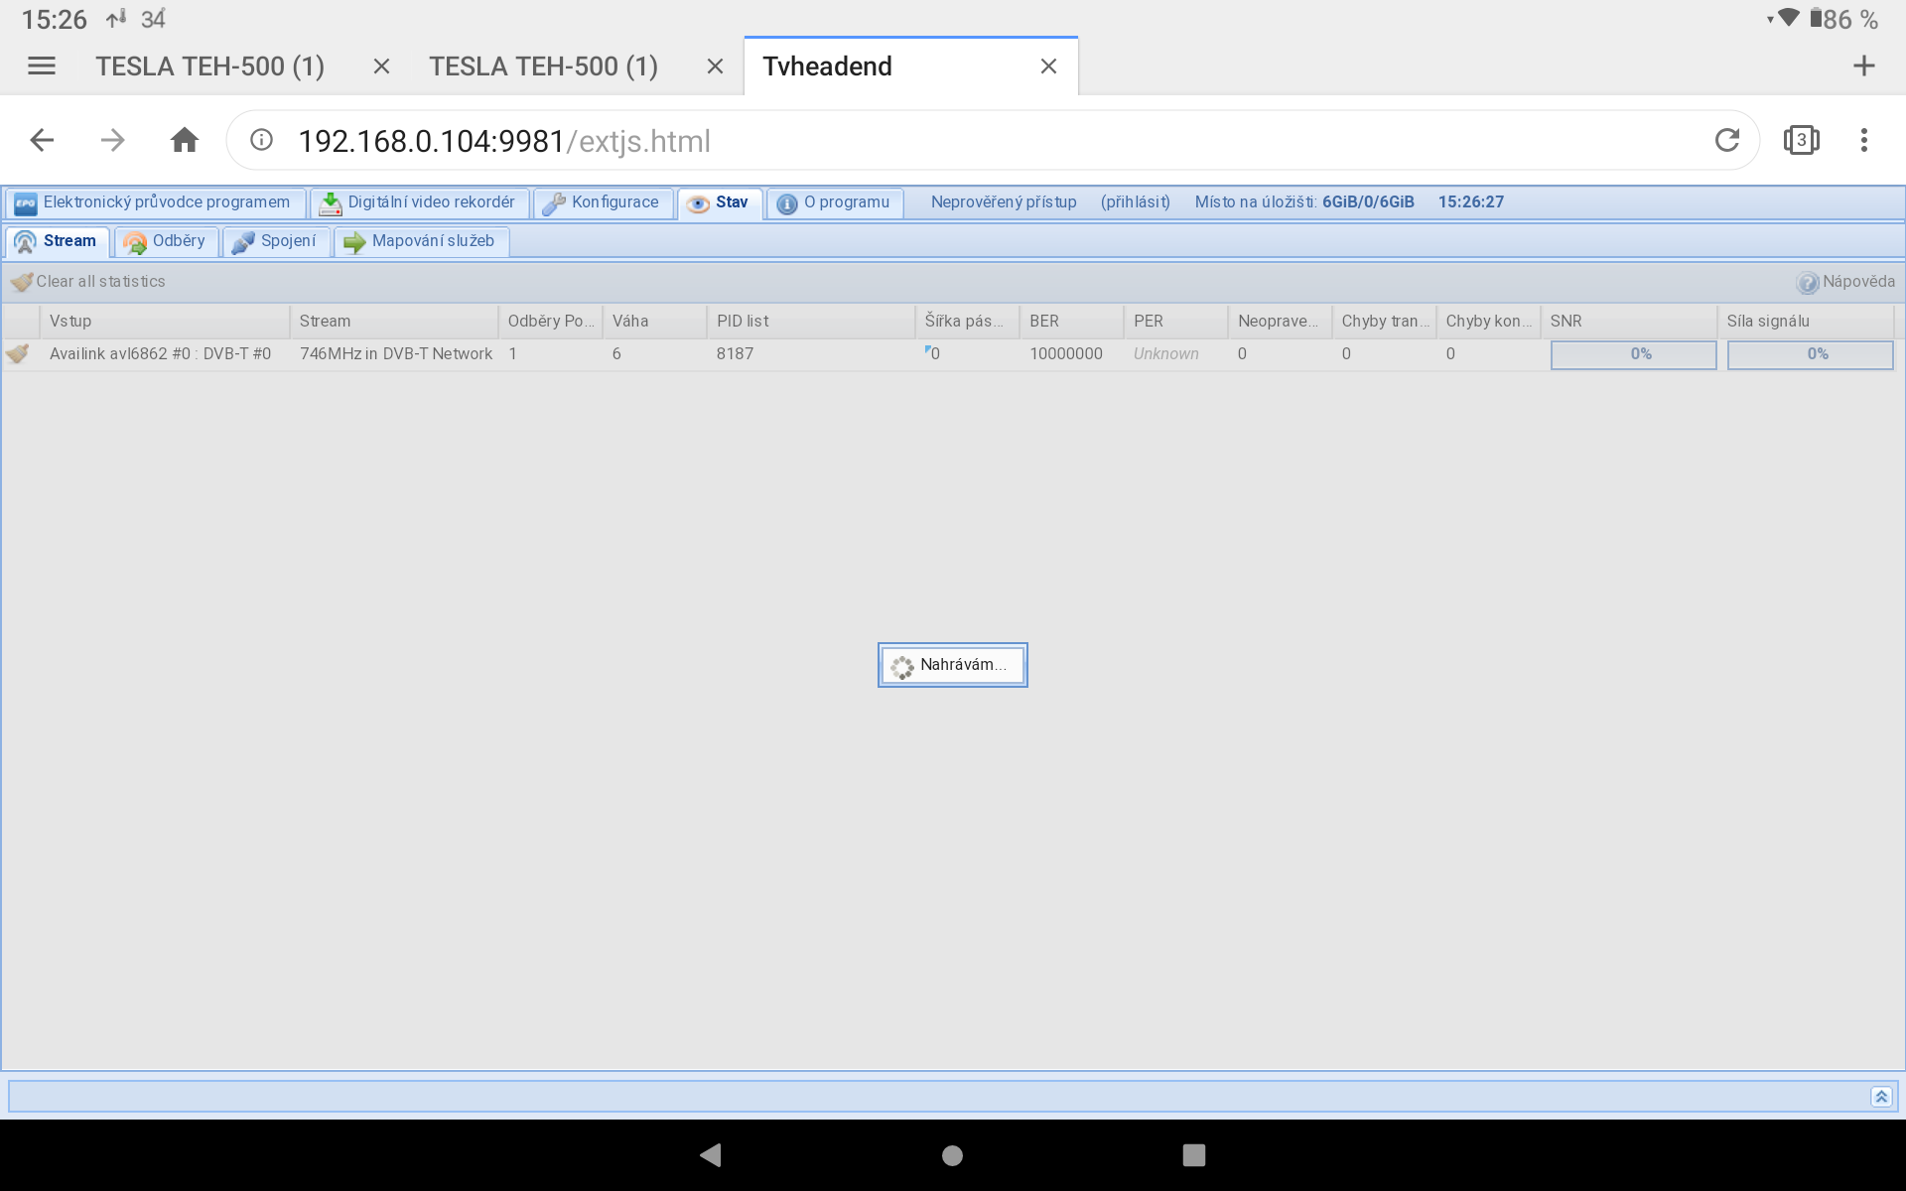The height and width of the screenshot is (1191, 1906).
Task: Switch to the Spojení subtab
Action: (276, 241)
